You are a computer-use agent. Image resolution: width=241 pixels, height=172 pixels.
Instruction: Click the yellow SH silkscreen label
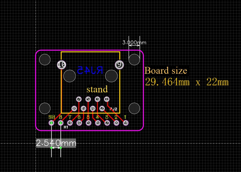(x=52, y=117)
